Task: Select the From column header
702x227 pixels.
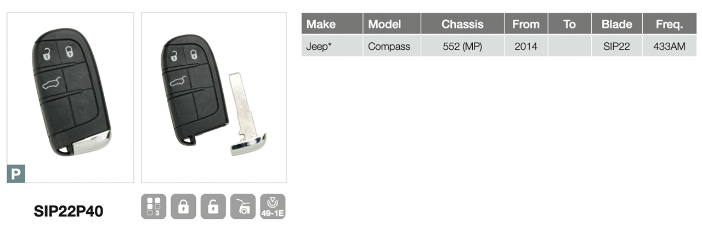Action: (526, 24)
